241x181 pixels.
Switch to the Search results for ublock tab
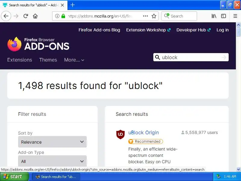pos(34,5)
